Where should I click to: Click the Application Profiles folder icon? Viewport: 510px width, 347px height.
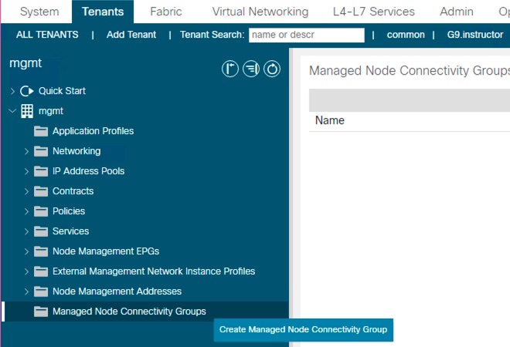point(41,131)
